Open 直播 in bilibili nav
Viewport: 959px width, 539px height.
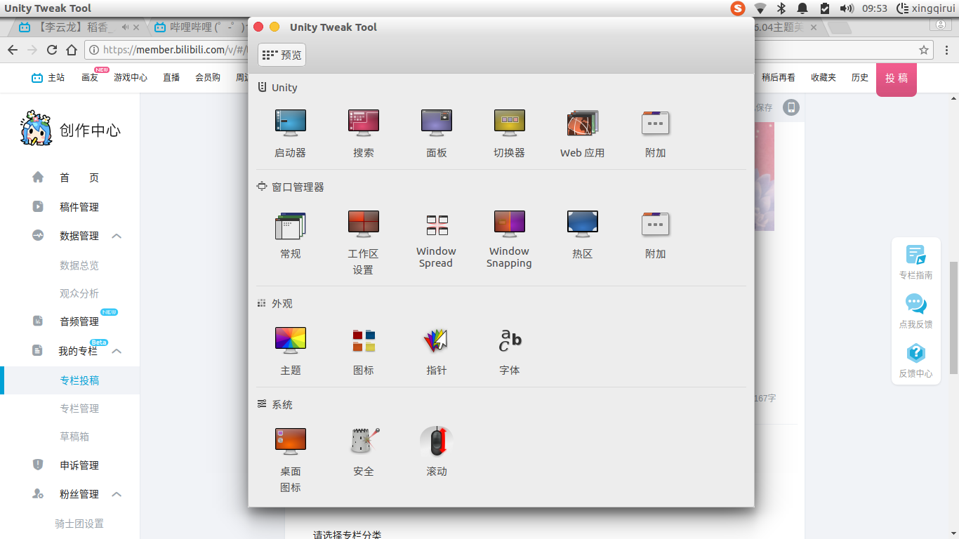click(171, 77)
